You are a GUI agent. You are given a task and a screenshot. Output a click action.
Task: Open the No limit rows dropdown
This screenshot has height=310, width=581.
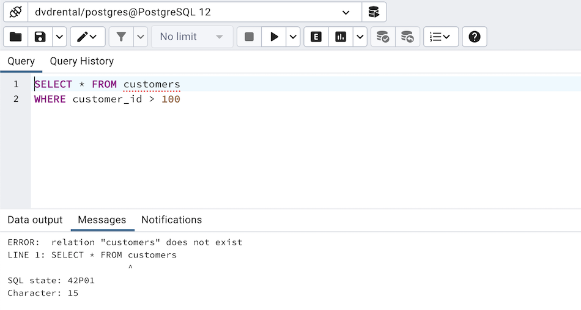(192, 37)
